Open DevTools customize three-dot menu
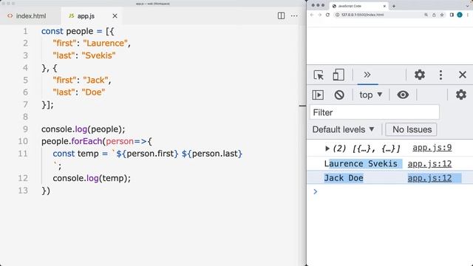The image size is (473, 266). (440, 75)
